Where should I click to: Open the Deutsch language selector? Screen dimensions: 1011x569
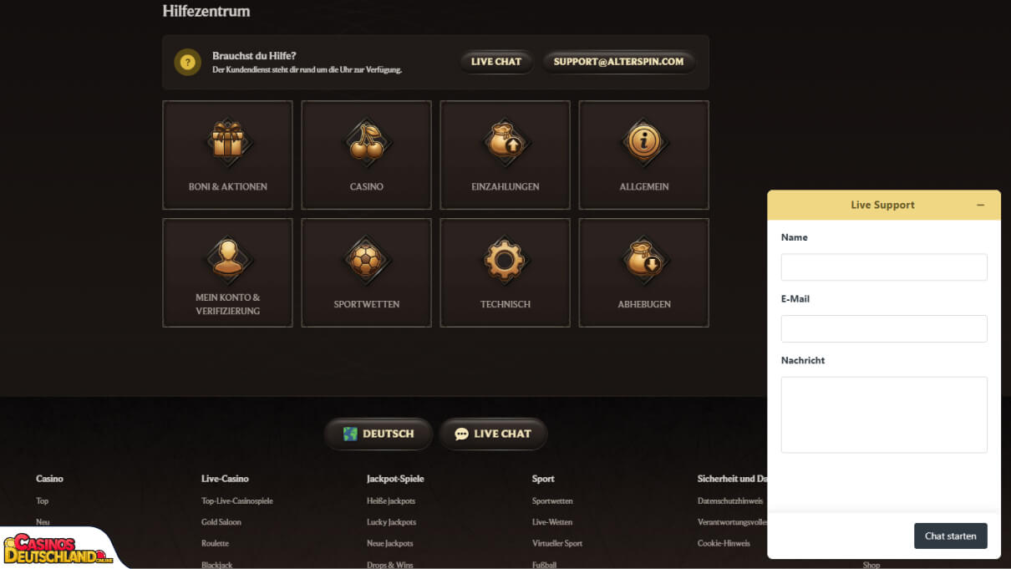click(x=378, y=434)
